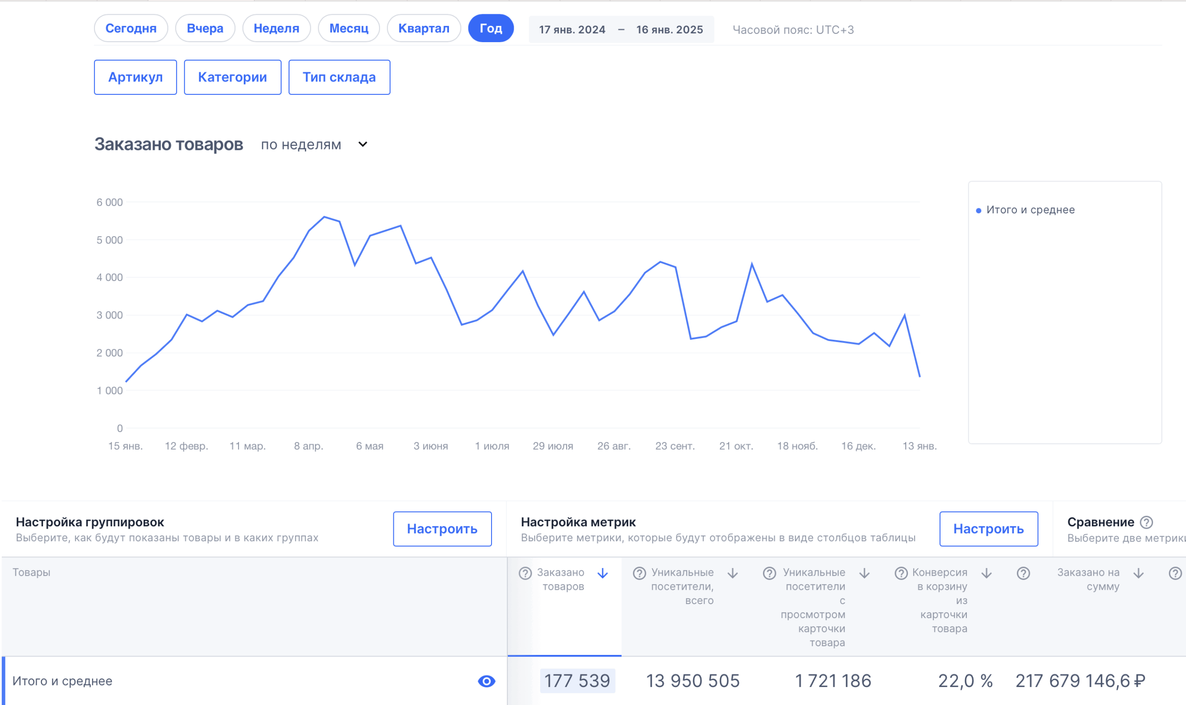Sort by Конверсия в корзину arrow
The image size is (1186, 705).
(986, 573)
